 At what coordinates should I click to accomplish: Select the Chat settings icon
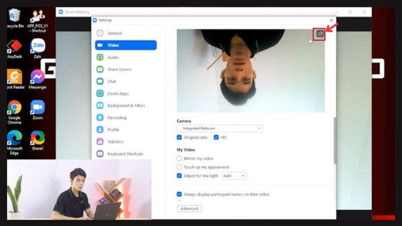pos(99,81)
